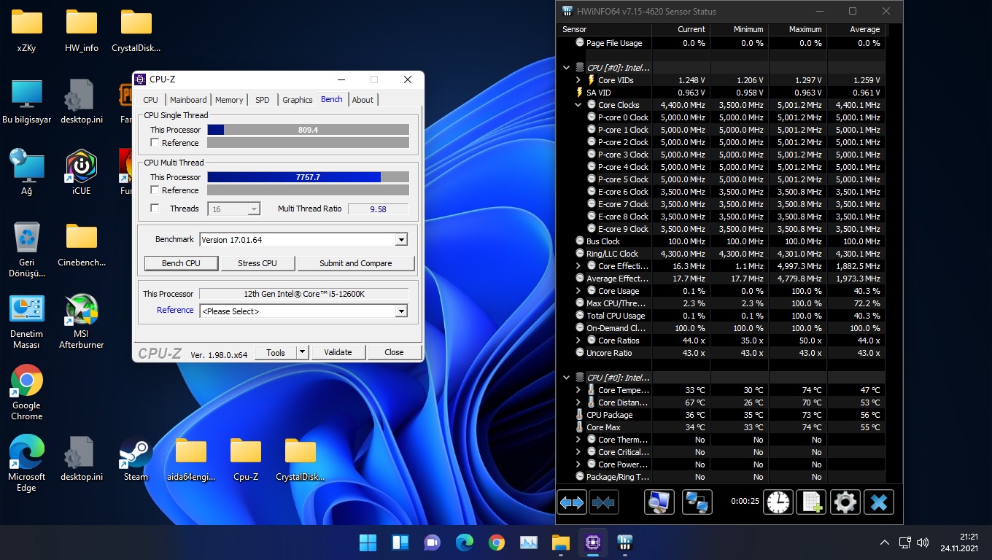Expand Core VIDs row in HWiNFO

pos(578,80)
